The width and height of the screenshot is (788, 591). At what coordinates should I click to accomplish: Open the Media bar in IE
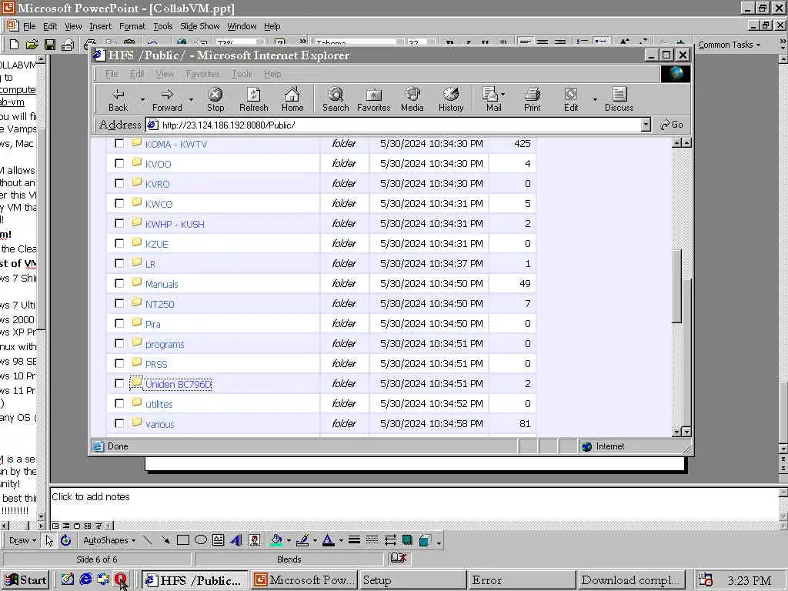pyautogui.click(x=412, y=99)
